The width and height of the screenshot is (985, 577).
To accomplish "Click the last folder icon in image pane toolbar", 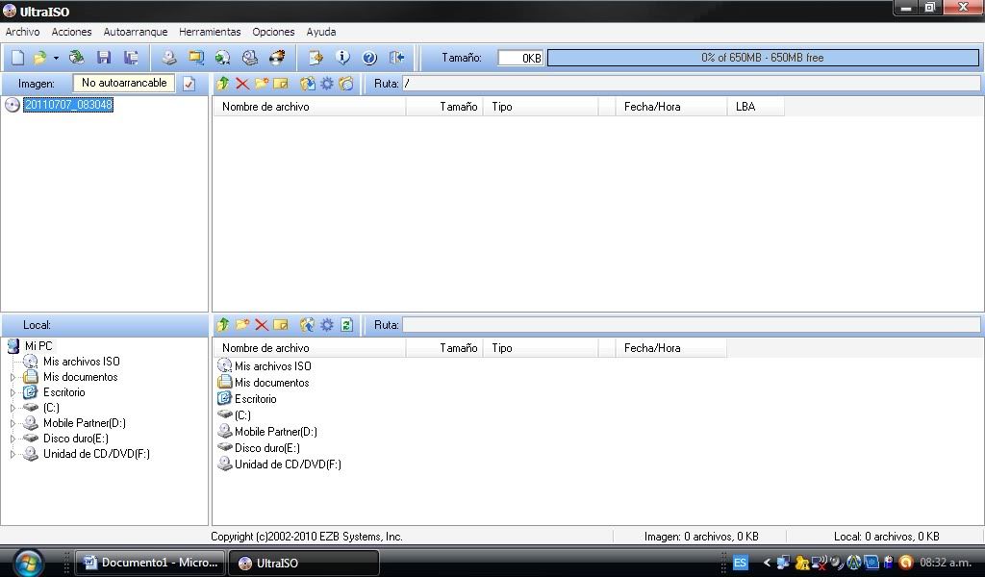I will click(346, 84).
